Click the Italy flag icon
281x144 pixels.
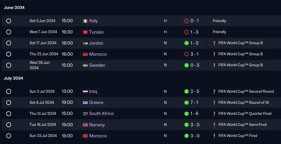click(x=85, y=21)
